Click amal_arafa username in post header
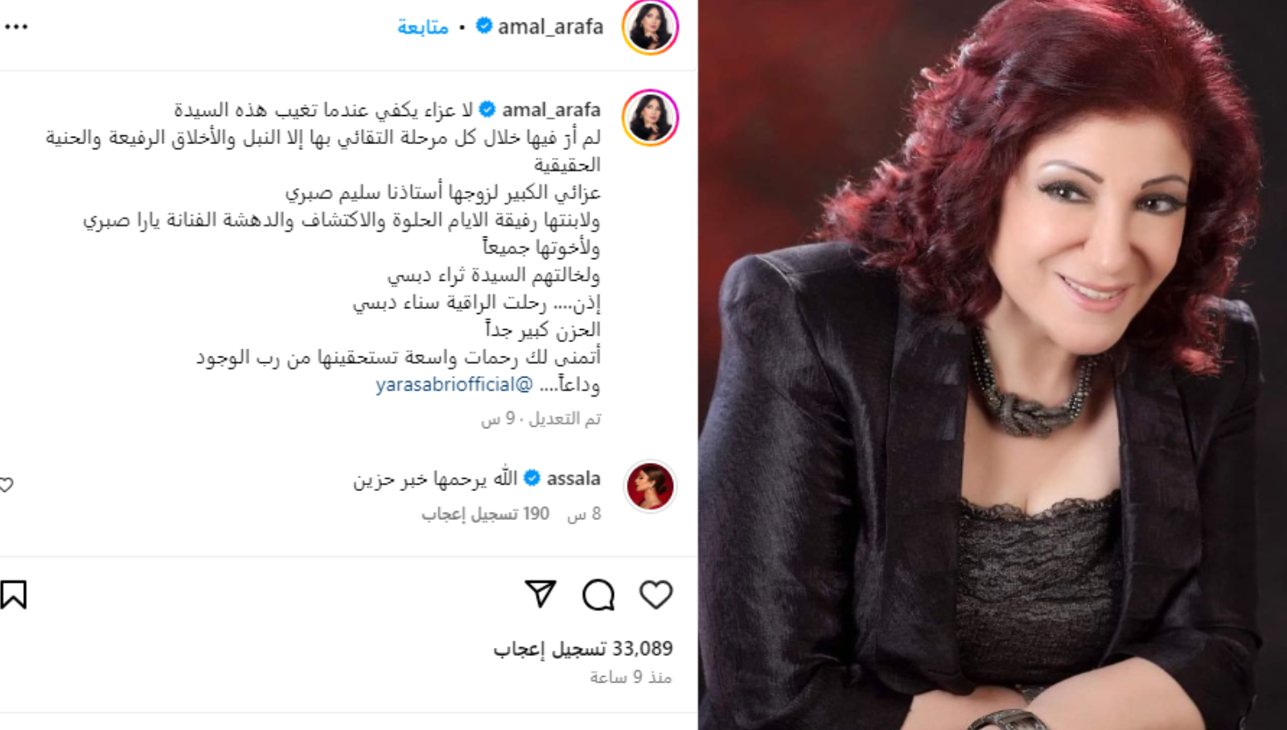 (550, 27)
